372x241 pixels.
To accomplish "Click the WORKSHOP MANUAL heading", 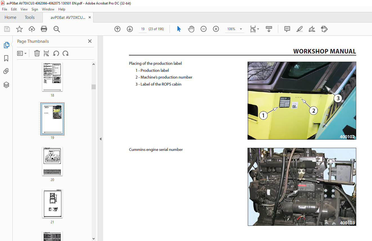I will point(324,51).
